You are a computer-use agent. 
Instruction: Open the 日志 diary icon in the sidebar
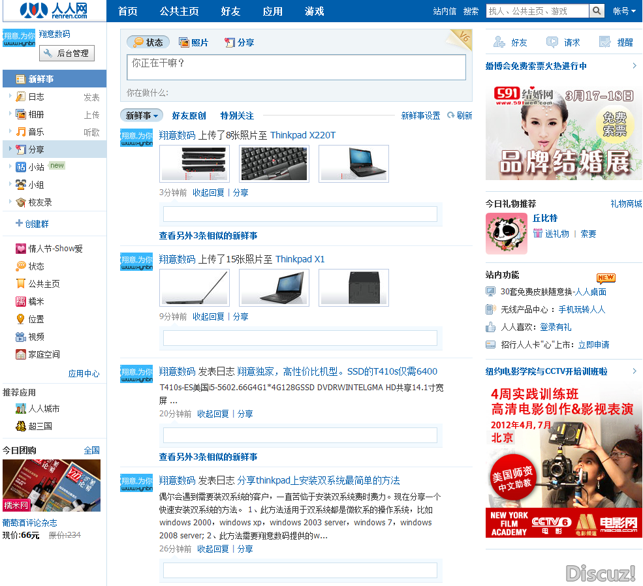point(20,97)
